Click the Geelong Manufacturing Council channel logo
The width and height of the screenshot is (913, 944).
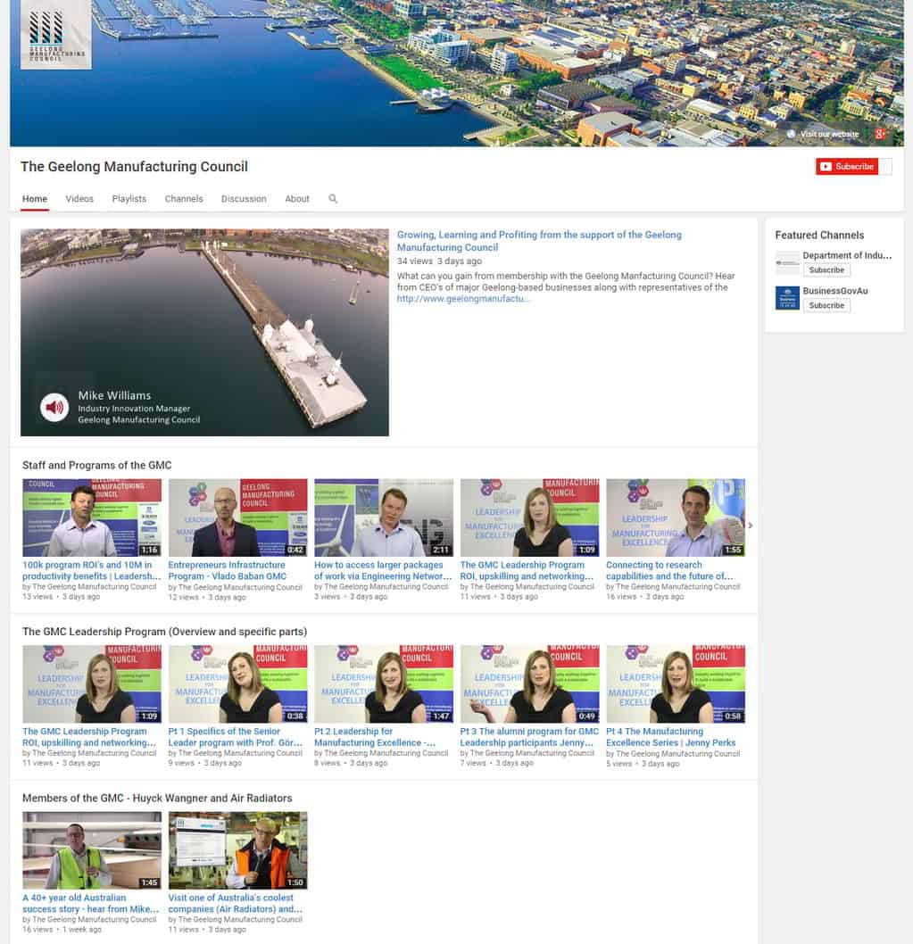(56, 34)
